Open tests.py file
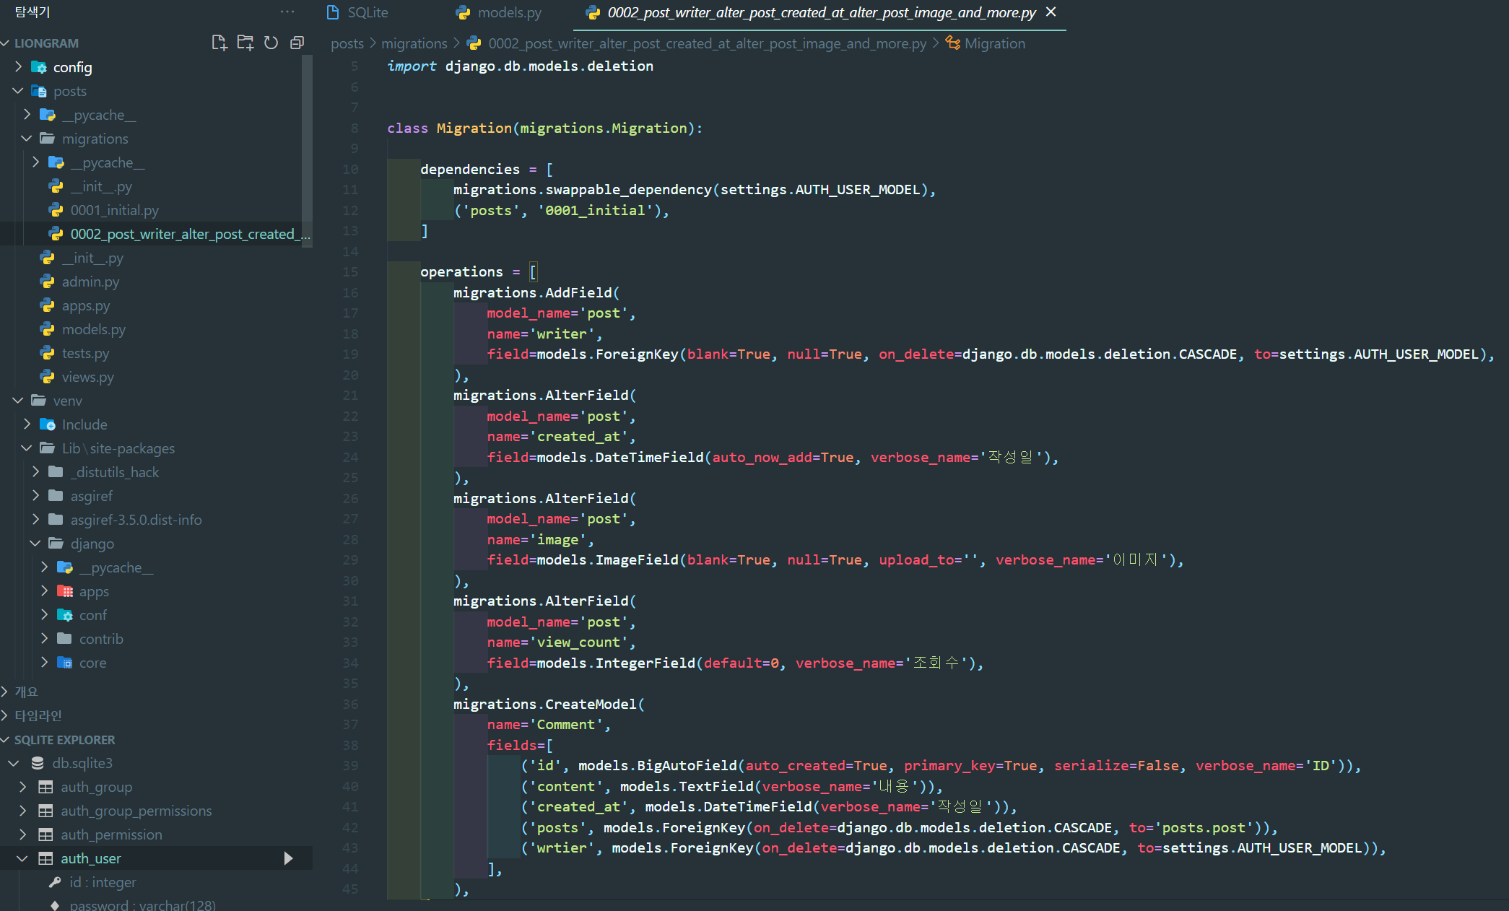The height and width of the screenshot is (911, 1509). 85,353
